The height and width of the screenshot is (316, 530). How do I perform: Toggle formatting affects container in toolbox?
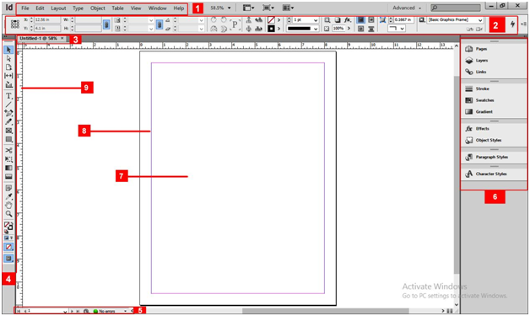7,238
